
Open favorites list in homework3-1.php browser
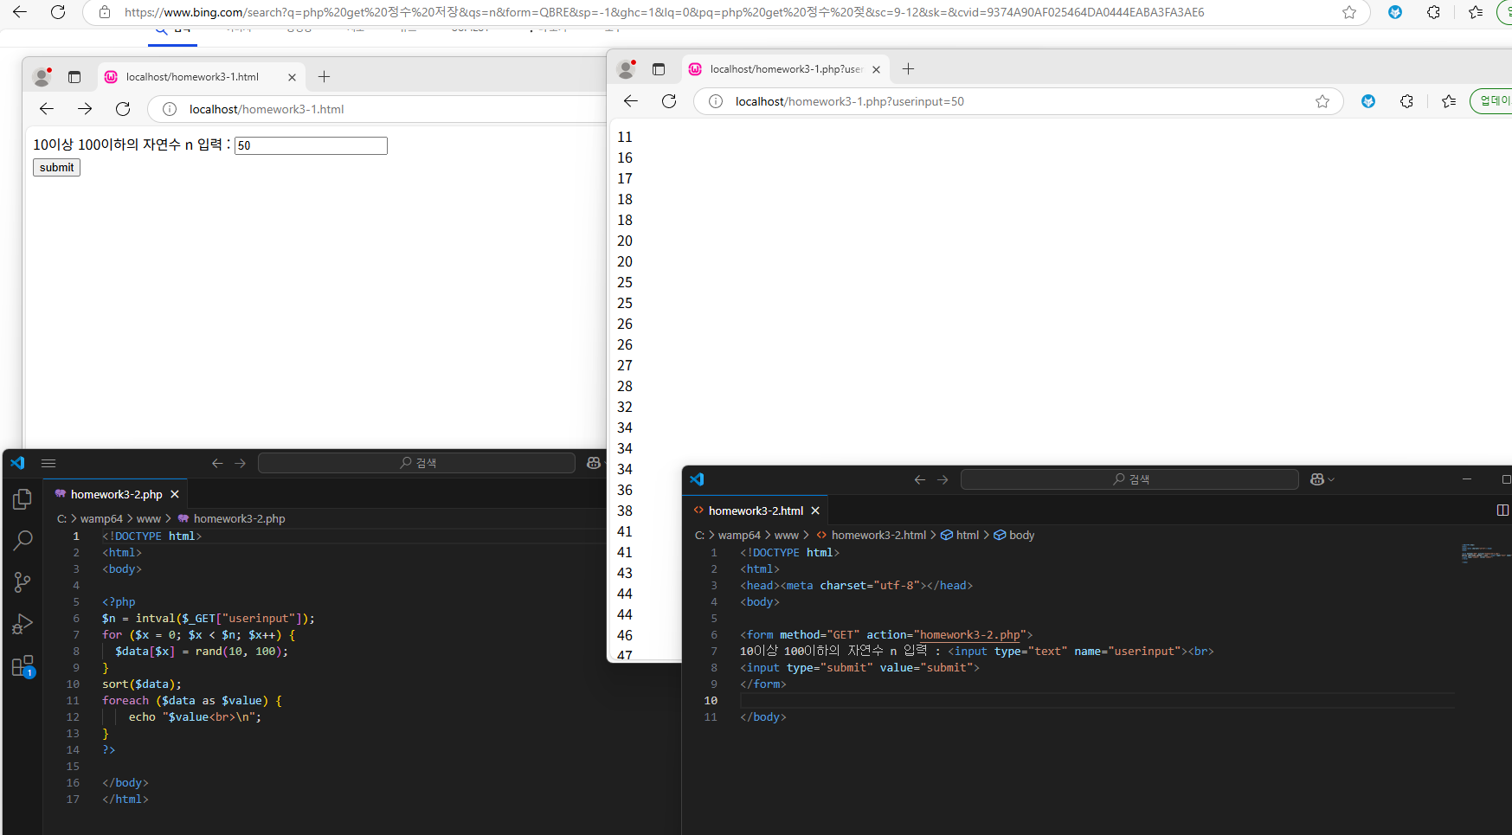1449,101
